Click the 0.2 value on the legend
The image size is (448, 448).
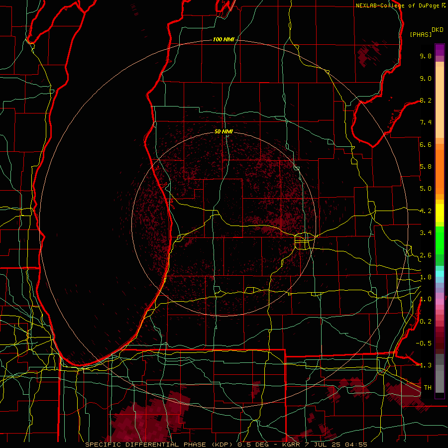(x=426, y=322)
